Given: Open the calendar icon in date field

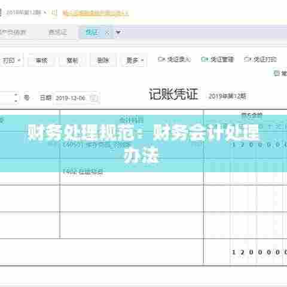Looking at the screenshot, I should (93, 98).
